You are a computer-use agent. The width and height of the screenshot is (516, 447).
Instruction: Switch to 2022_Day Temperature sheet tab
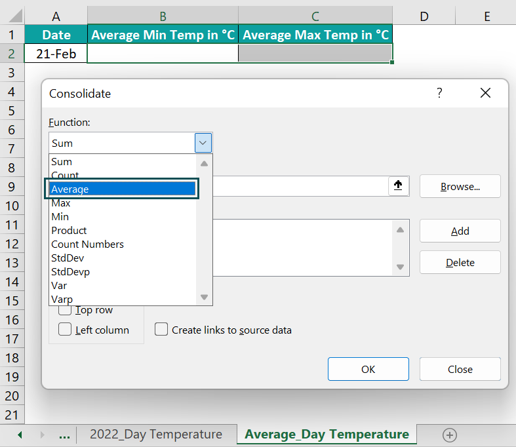pos(156,435)
